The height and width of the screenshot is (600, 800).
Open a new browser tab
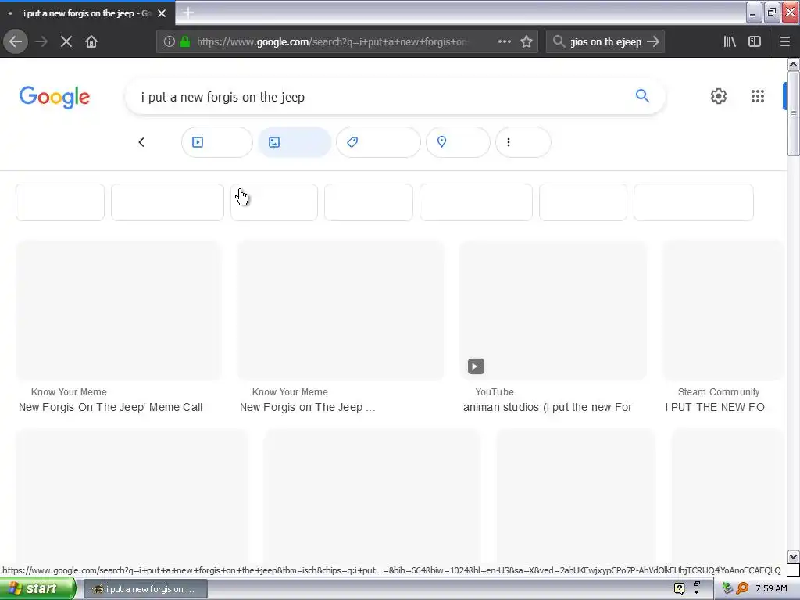click(188, 12)
